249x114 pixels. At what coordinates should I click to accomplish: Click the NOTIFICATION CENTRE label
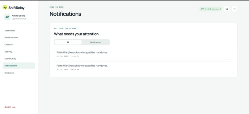pos(65,29)
